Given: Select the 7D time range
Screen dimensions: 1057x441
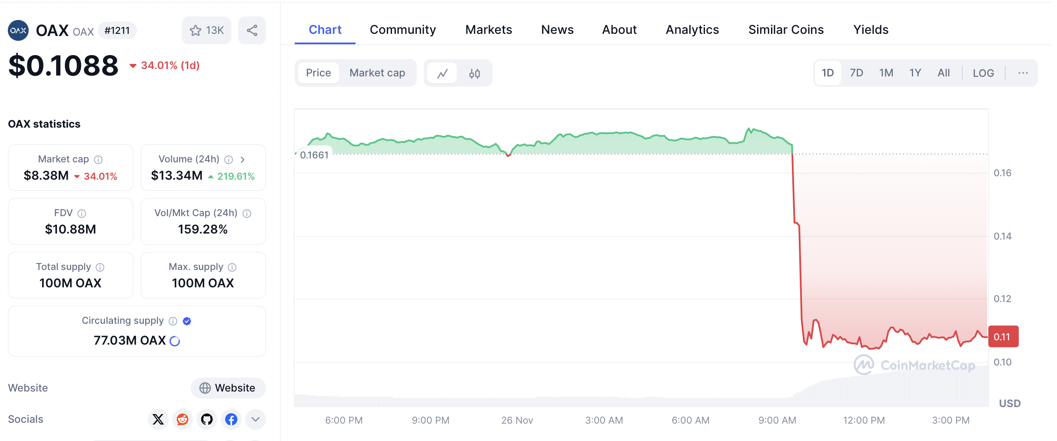Looking at the screenshot, I should pos(856,73).
